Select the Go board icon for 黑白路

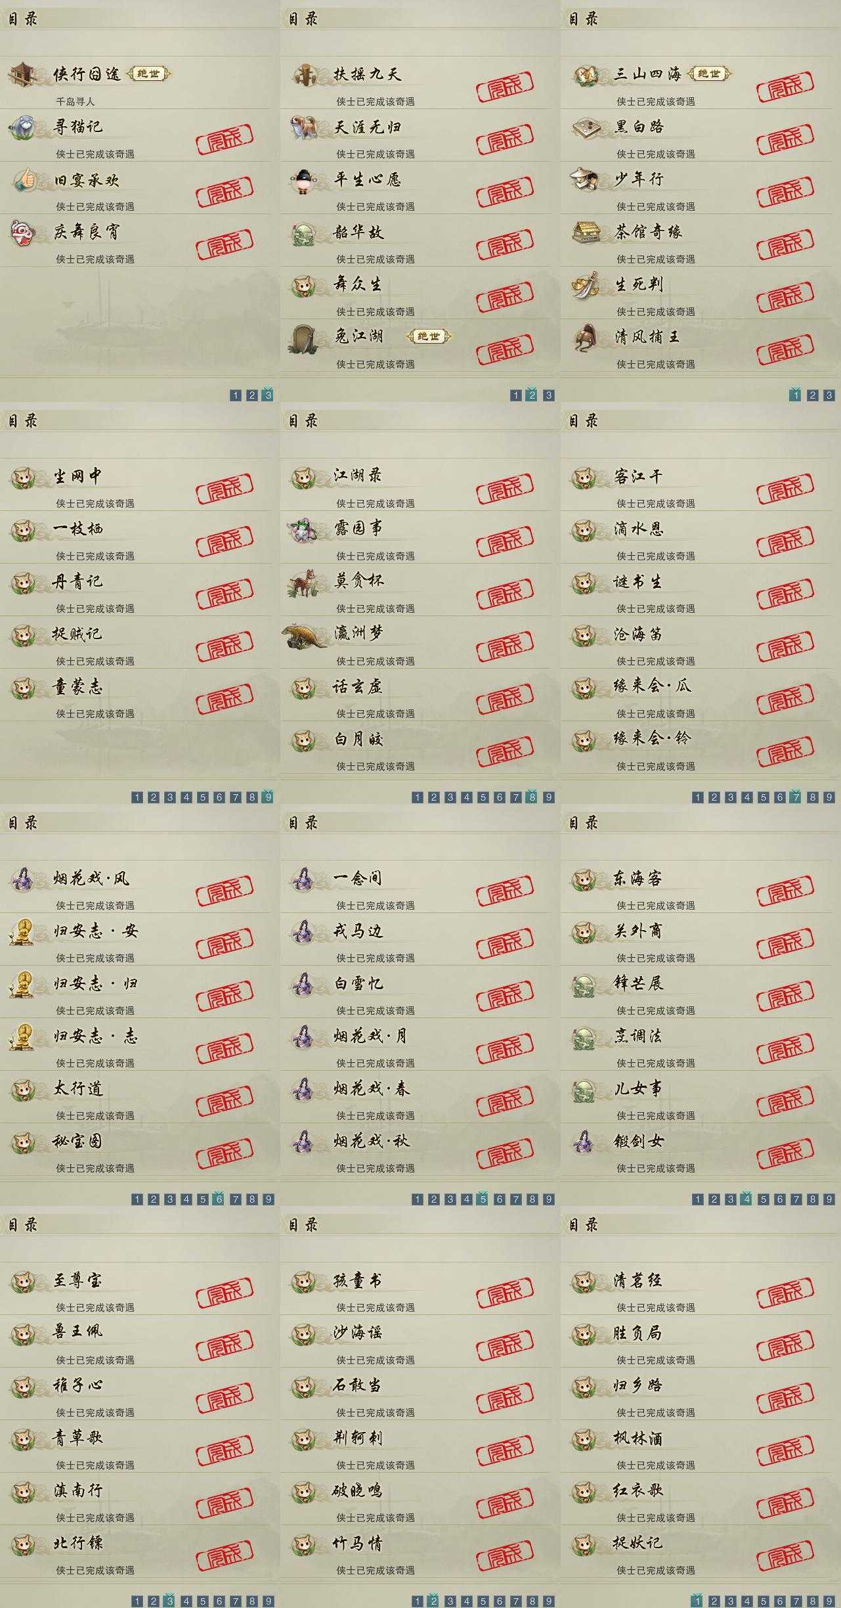click(584, 127)
